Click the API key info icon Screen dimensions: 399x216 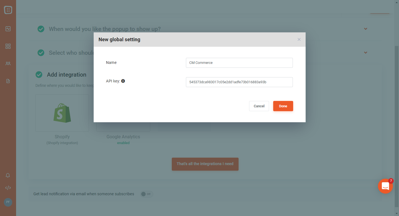point(123,81)
